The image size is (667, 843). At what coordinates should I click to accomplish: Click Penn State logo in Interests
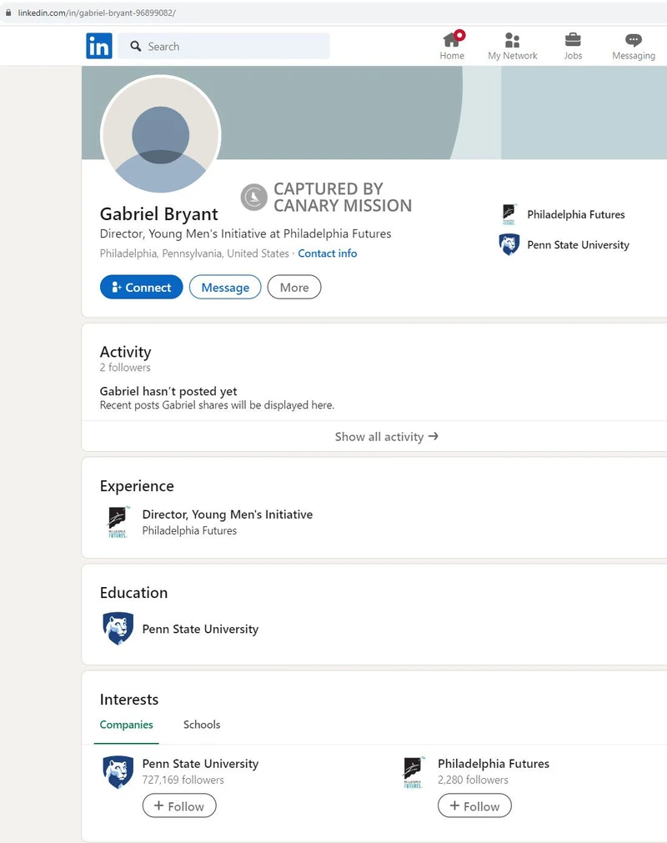pos(118,772)
